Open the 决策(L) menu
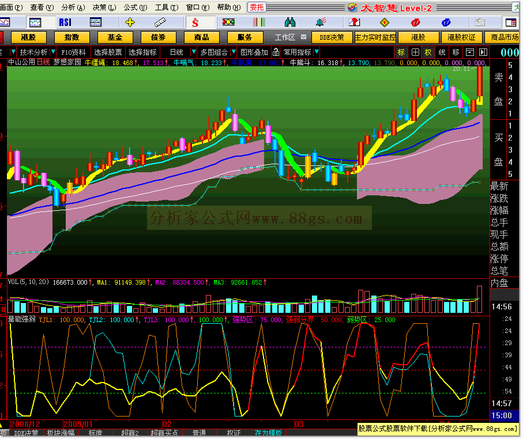 tap(104, 7)
